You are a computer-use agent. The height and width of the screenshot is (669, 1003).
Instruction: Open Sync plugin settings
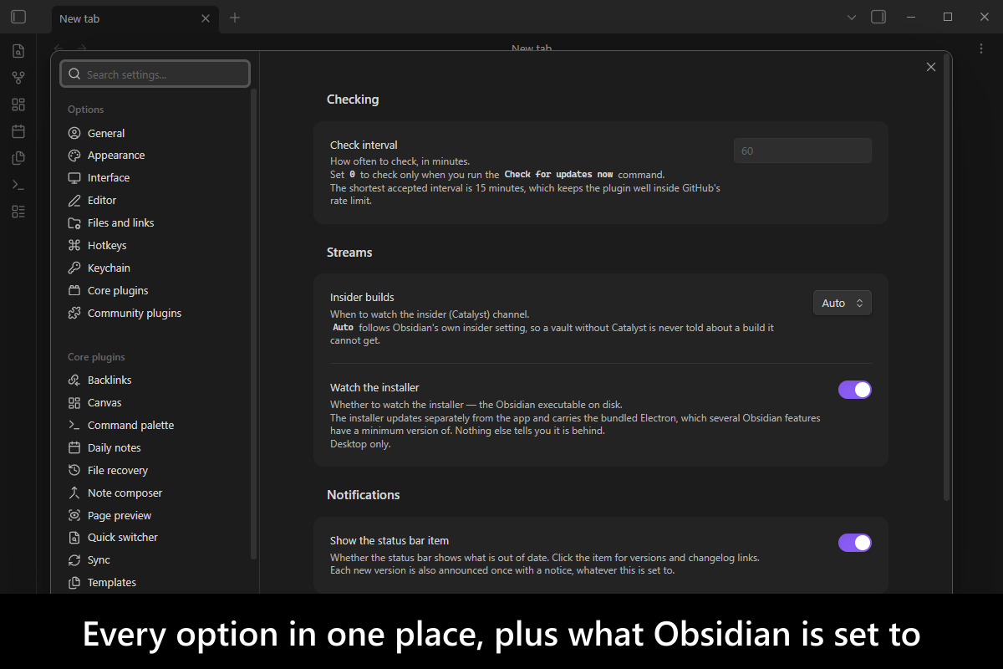click(155, 560)
